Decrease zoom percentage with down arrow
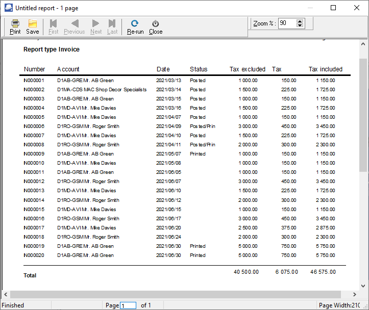Image resolution: width=369 pixels, height=310 pixels. (x=300, y=25)
